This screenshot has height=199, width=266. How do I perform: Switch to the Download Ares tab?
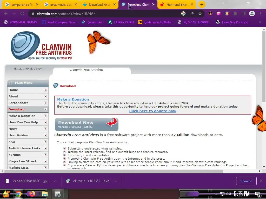[x=99, y=5]
